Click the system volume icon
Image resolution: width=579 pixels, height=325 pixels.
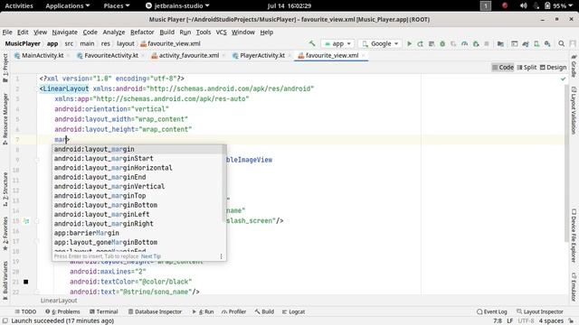tap(523, 5)
